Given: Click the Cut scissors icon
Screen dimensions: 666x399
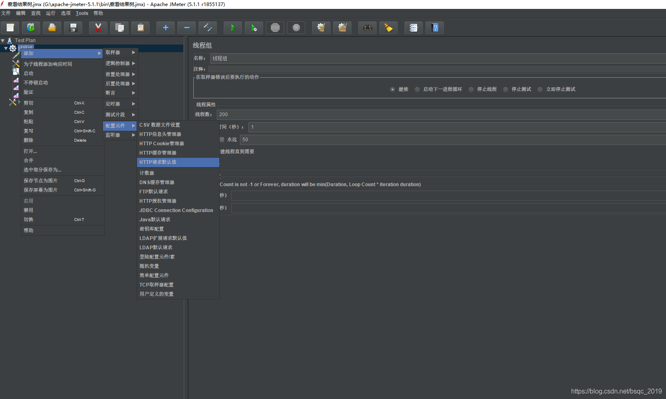Looking at the screenshot, I should point(98,28).
